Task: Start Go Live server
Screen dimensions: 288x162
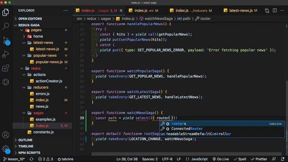Action: tap(220, 159)
